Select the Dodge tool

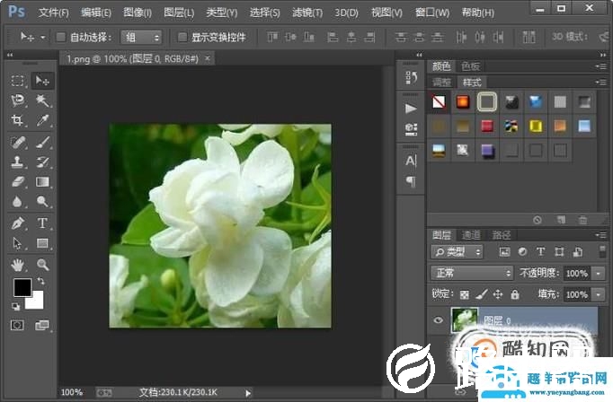(42, 202)
